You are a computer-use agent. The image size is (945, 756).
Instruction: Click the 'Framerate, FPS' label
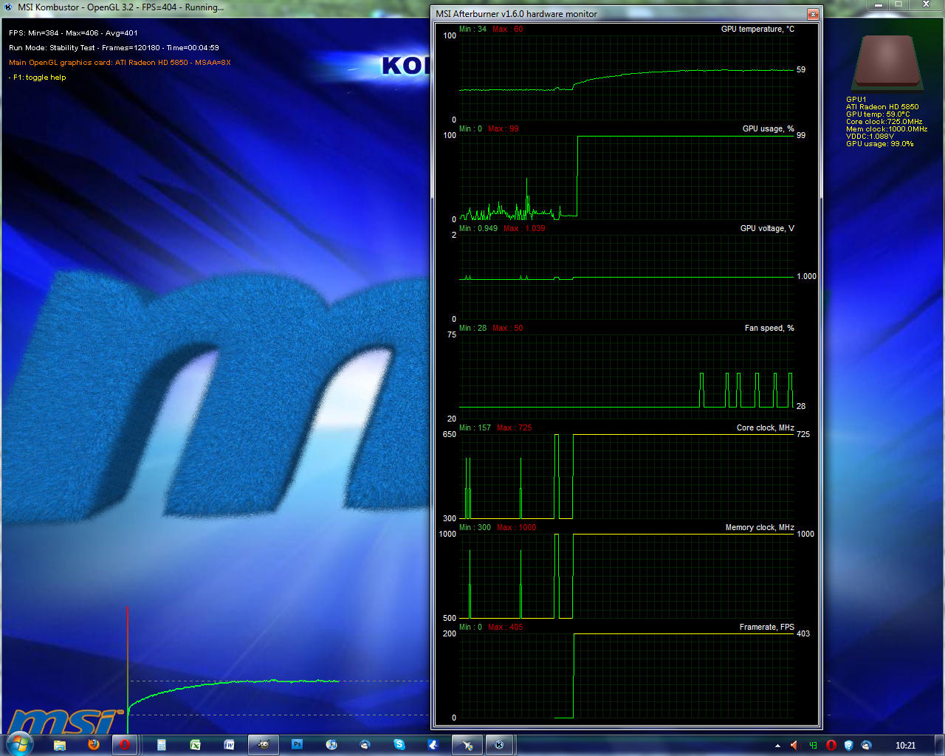pos(767,627)
